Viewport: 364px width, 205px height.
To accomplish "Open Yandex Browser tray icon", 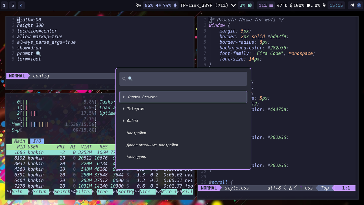I will point(359,5).
